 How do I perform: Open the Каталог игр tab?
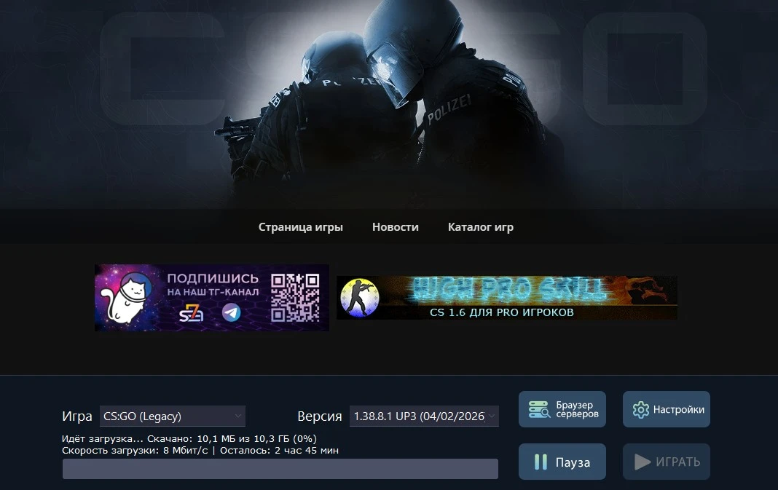[480, 227]
